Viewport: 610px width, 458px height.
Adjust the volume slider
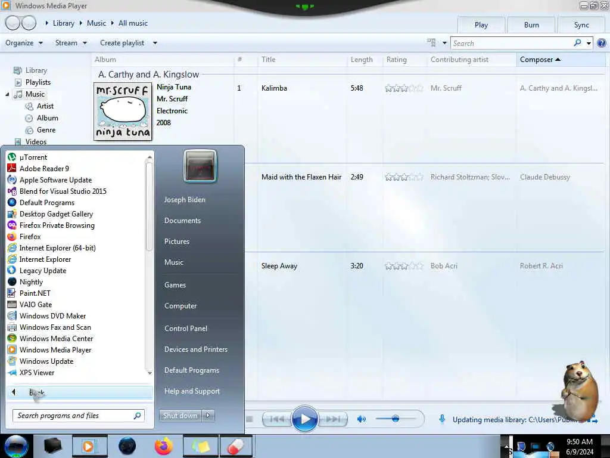tap(396, 419)
